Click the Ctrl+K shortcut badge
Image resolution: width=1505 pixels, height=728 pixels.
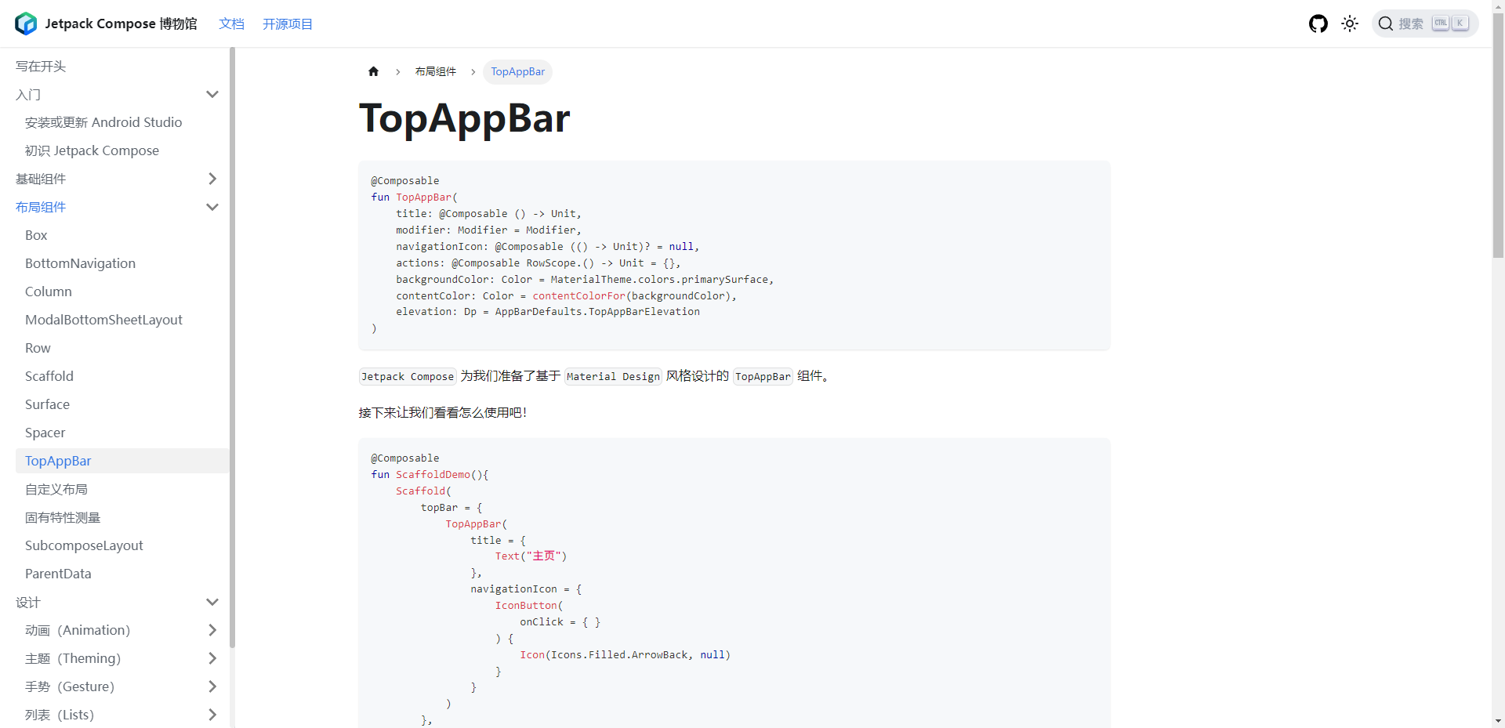tap(1449, 23)
